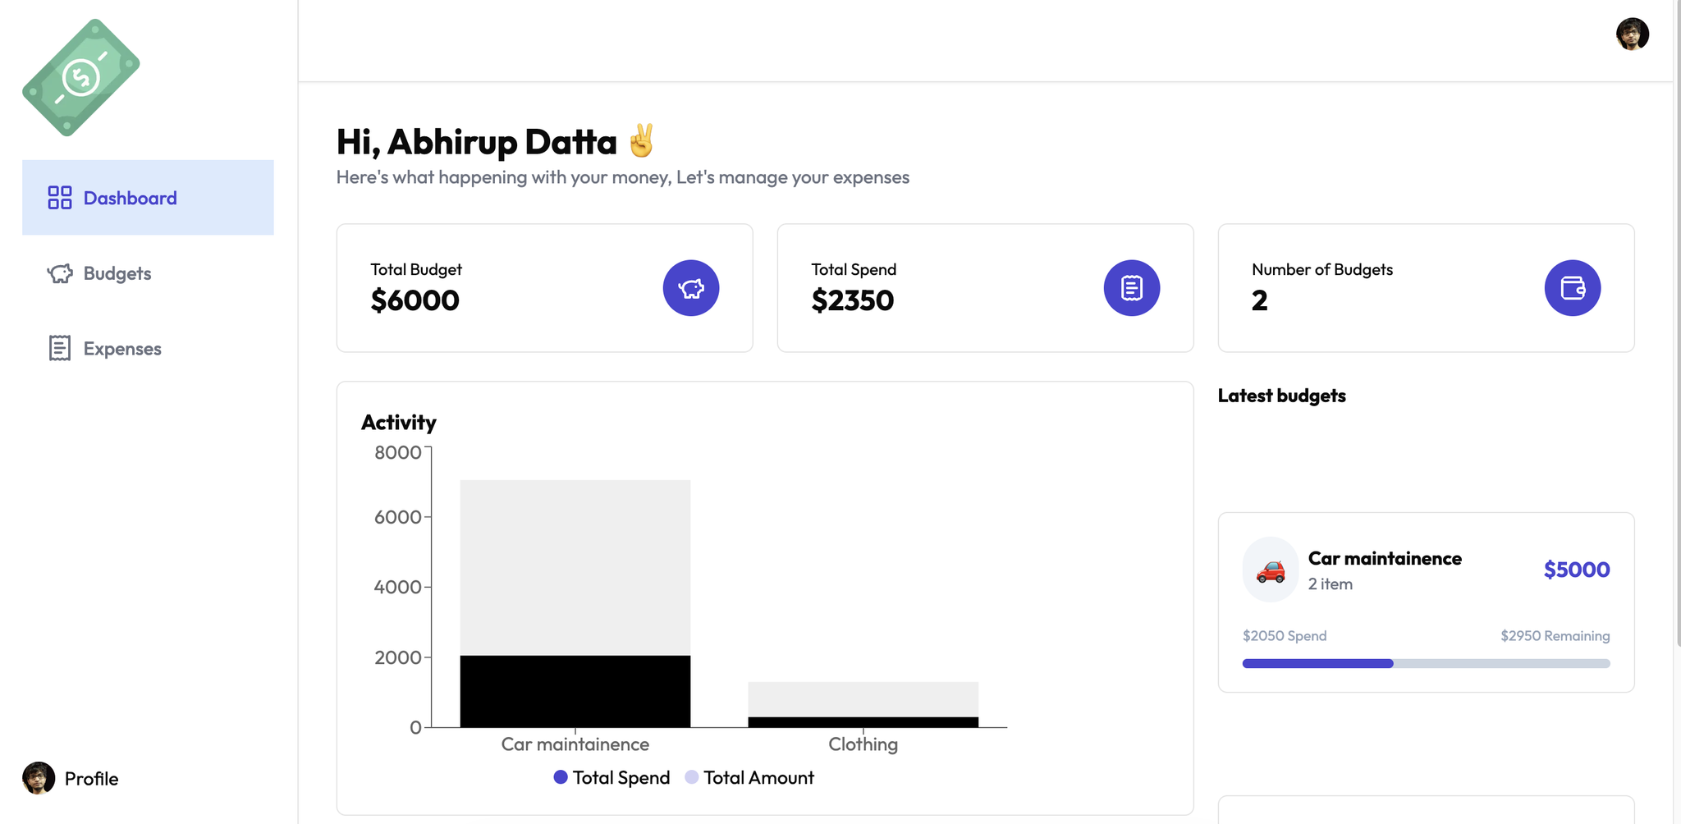Toggle Total Amount legend dot
Viewport: 1681px width, 824px height.
pyautogui.click(x=692, y=777)
